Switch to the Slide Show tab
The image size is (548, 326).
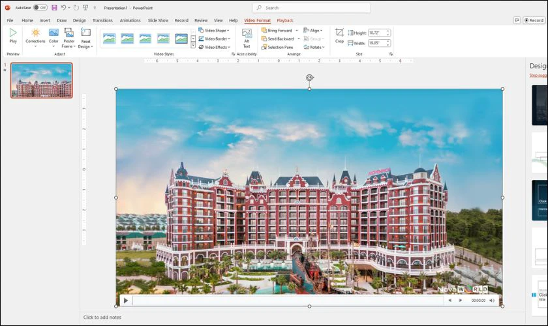158,20
